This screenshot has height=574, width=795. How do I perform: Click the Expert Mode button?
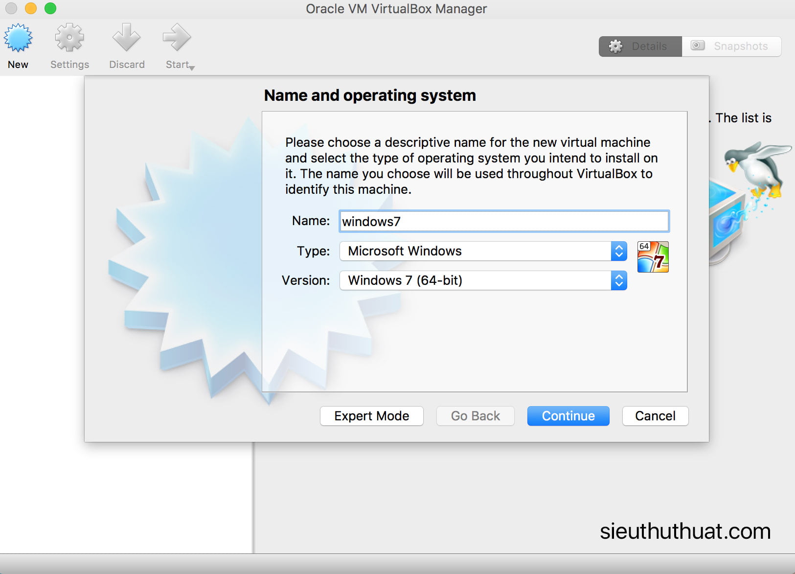tap(371, 416)
